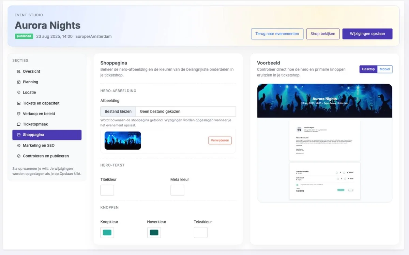Image resolution: width=409 pixels, height=255 pixels.
Task: Remove hero image with Verwijderen
Action: [x=220, y=140]
